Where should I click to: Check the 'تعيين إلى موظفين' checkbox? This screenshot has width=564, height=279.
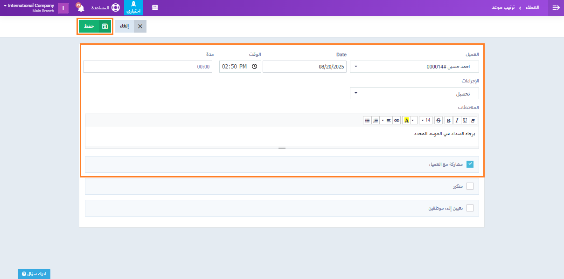coord(470,208)
